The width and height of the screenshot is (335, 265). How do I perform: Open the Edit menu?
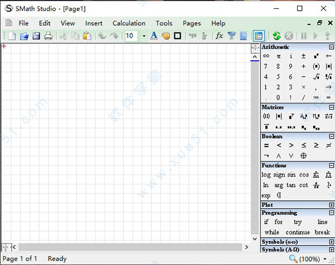(x=45, y=23)
